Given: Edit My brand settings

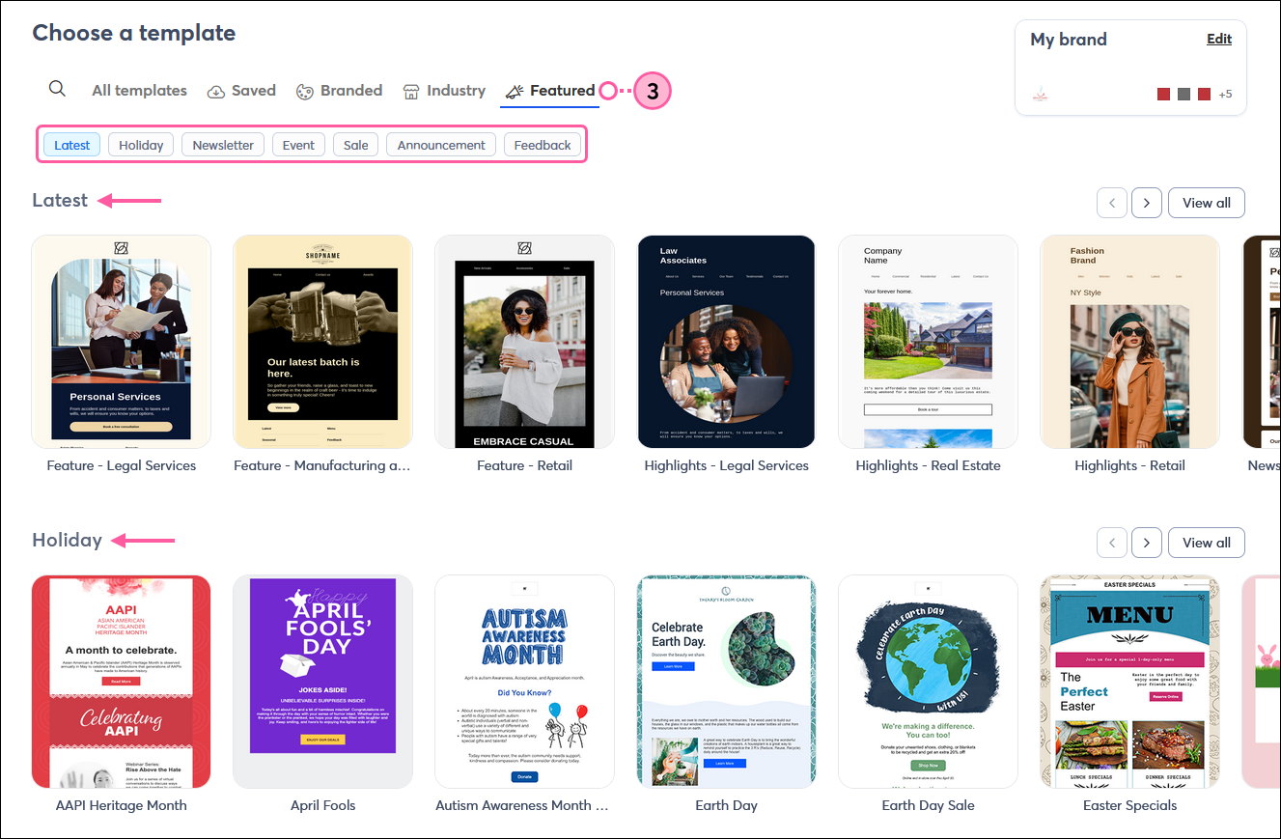Looking at the screenshot, I should pos(1219,39).
